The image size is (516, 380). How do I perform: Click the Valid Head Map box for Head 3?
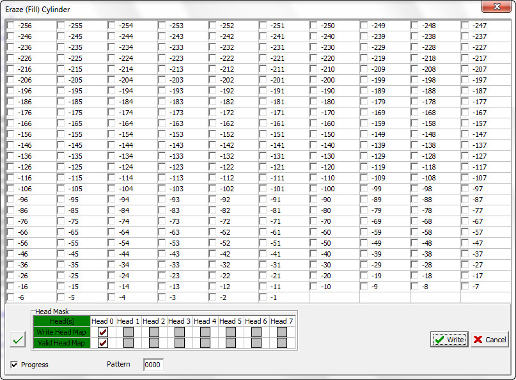(179, 343)
